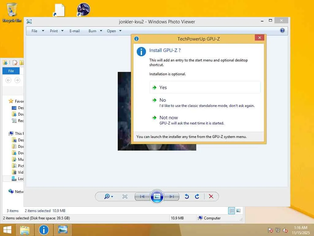
Task: Rotate the photo counterclockwise
Action: (187, 196)
